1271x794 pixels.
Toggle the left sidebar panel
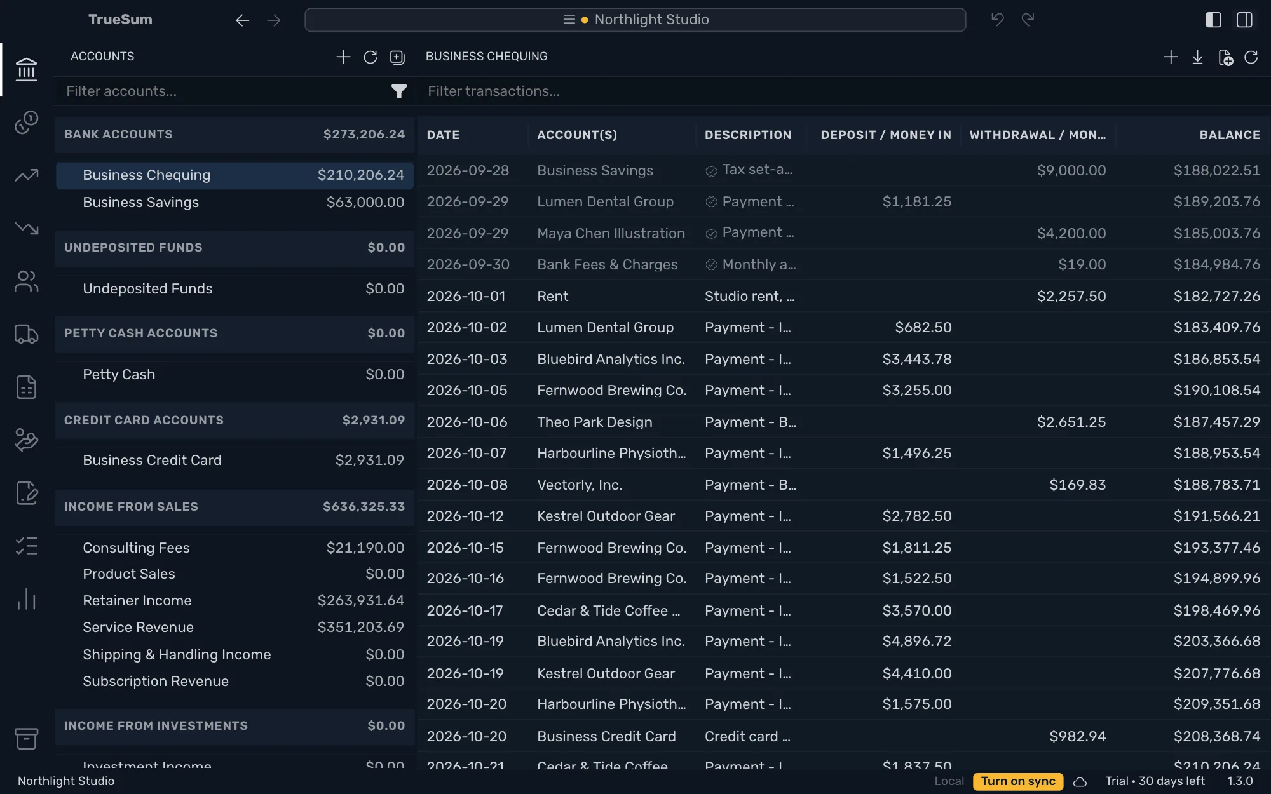pyautogui.click(x=1213, y=20)
